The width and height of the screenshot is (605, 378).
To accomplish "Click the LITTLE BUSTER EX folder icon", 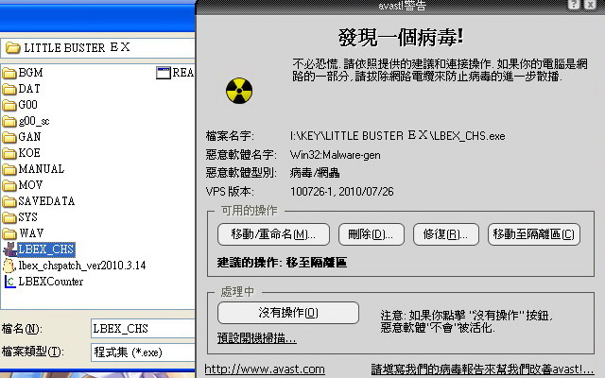I will coord(12,48).
